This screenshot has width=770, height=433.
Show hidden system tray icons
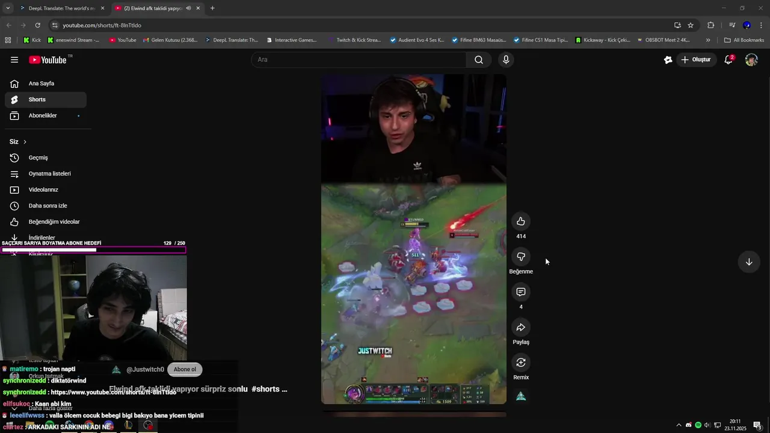click(679, 425)
